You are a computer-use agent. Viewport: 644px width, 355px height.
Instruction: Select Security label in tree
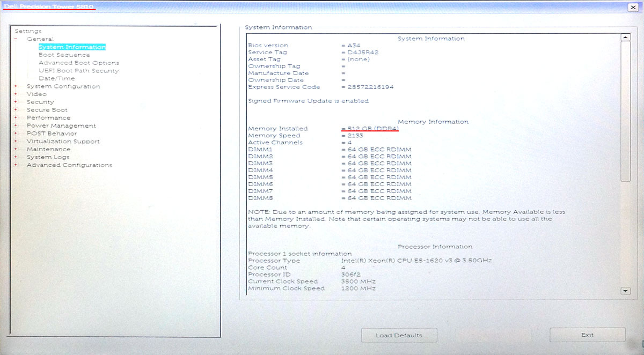coord(40,102)
